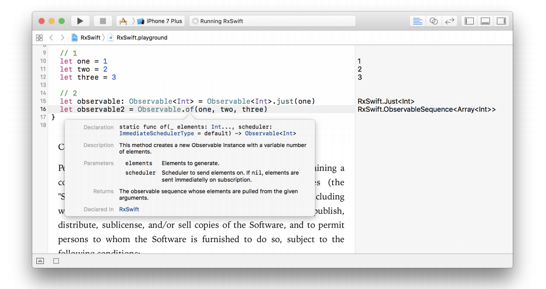Click Observable<Int> return type link in popup
Viewport: 546px width, 289px height.
[x=270, y=133]
